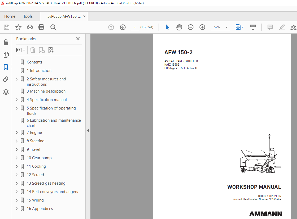The image size is (297, 219).
Task: Go to 12 Screed bookmark text
Action: [35, 175]
